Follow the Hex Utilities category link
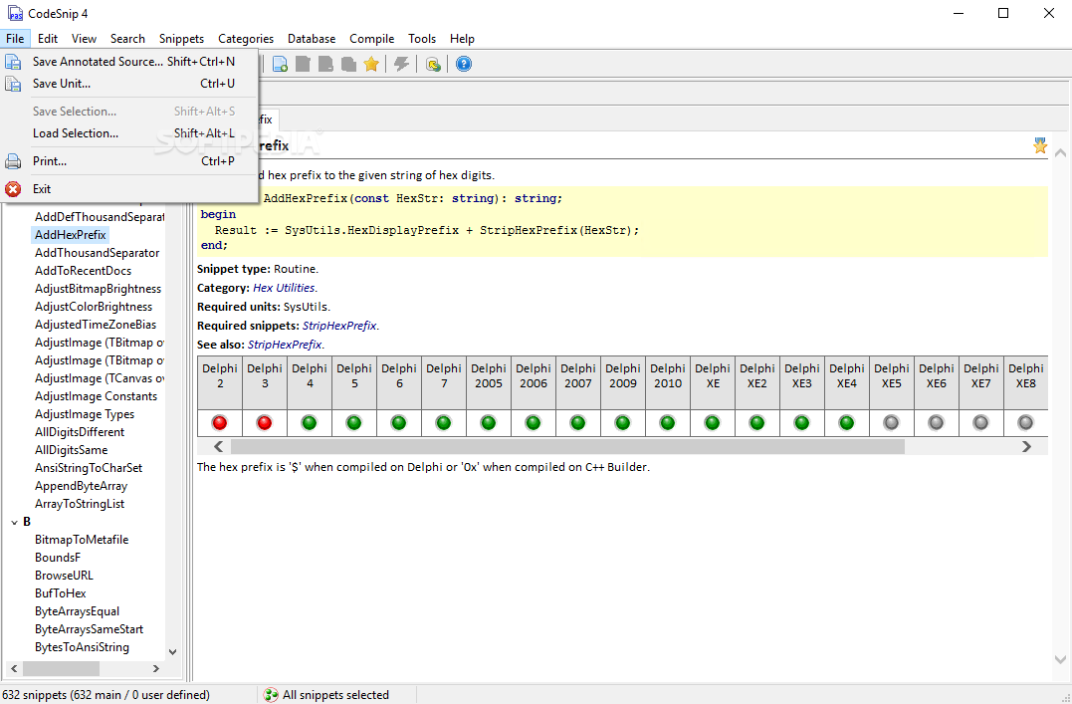 click(284, 288)
